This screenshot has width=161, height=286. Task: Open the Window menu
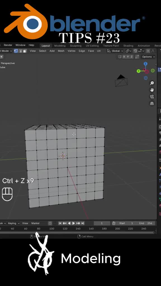click(x=20, y=45)
